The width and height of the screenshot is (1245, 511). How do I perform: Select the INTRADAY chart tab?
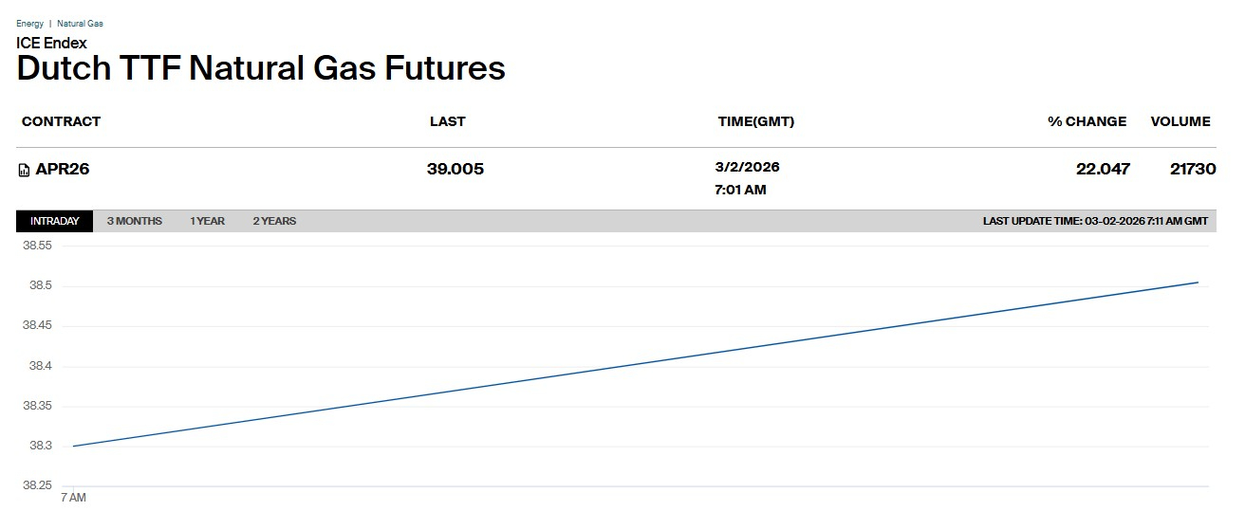tap(54, 221)
